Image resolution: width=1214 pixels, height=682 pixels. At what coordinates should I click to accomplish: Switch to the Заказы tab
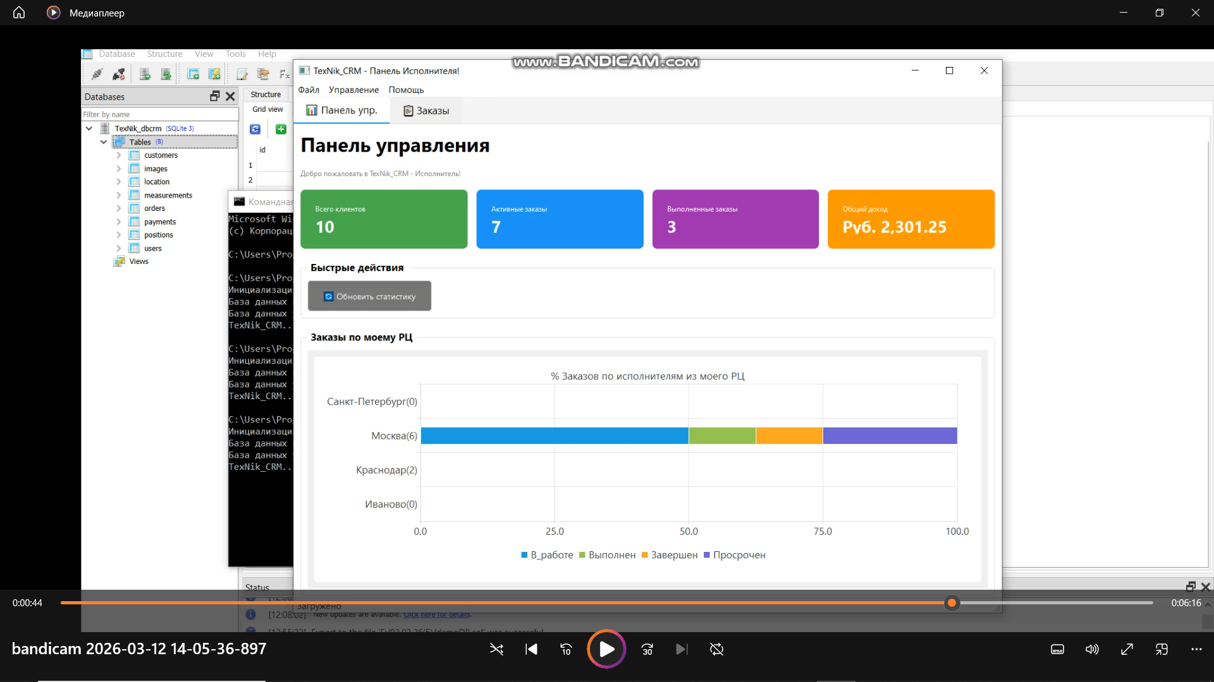coord(426,111)
